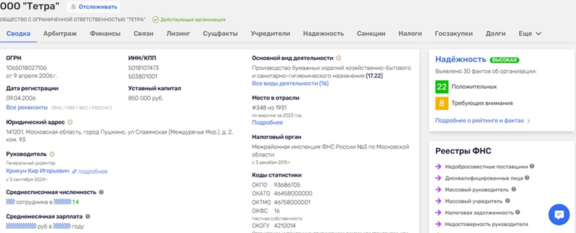Click the ОКОГУ code 4210014

pyautogui.click(x=285, y=226)
